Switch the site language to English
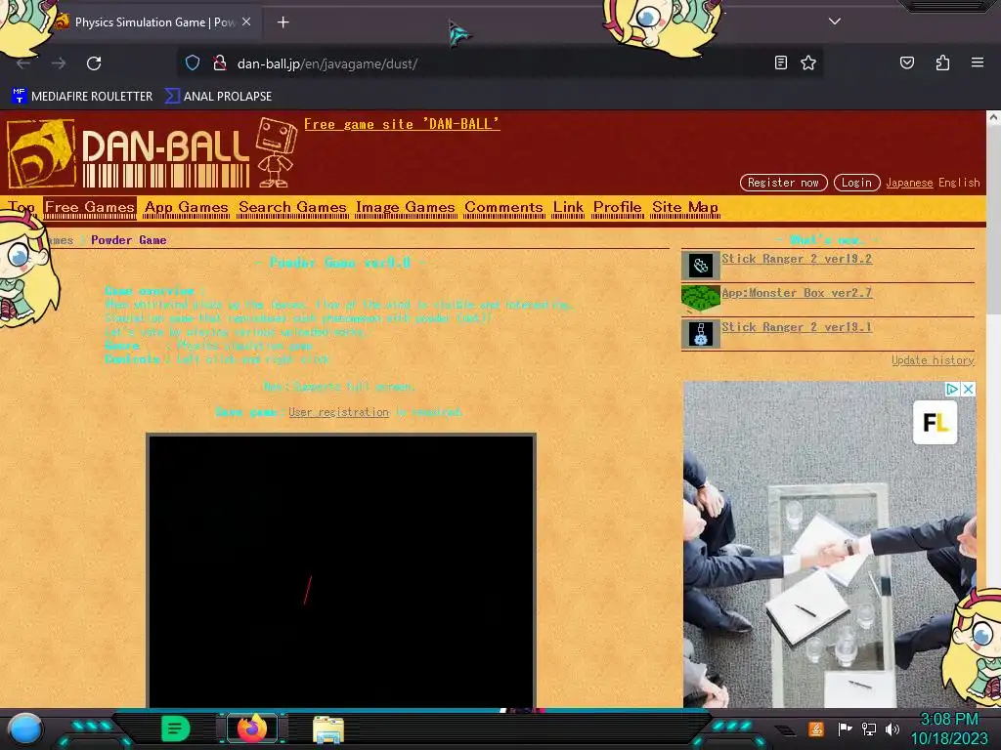The image size is (1001, 750). pyautogui.click(x=959, y=183)
